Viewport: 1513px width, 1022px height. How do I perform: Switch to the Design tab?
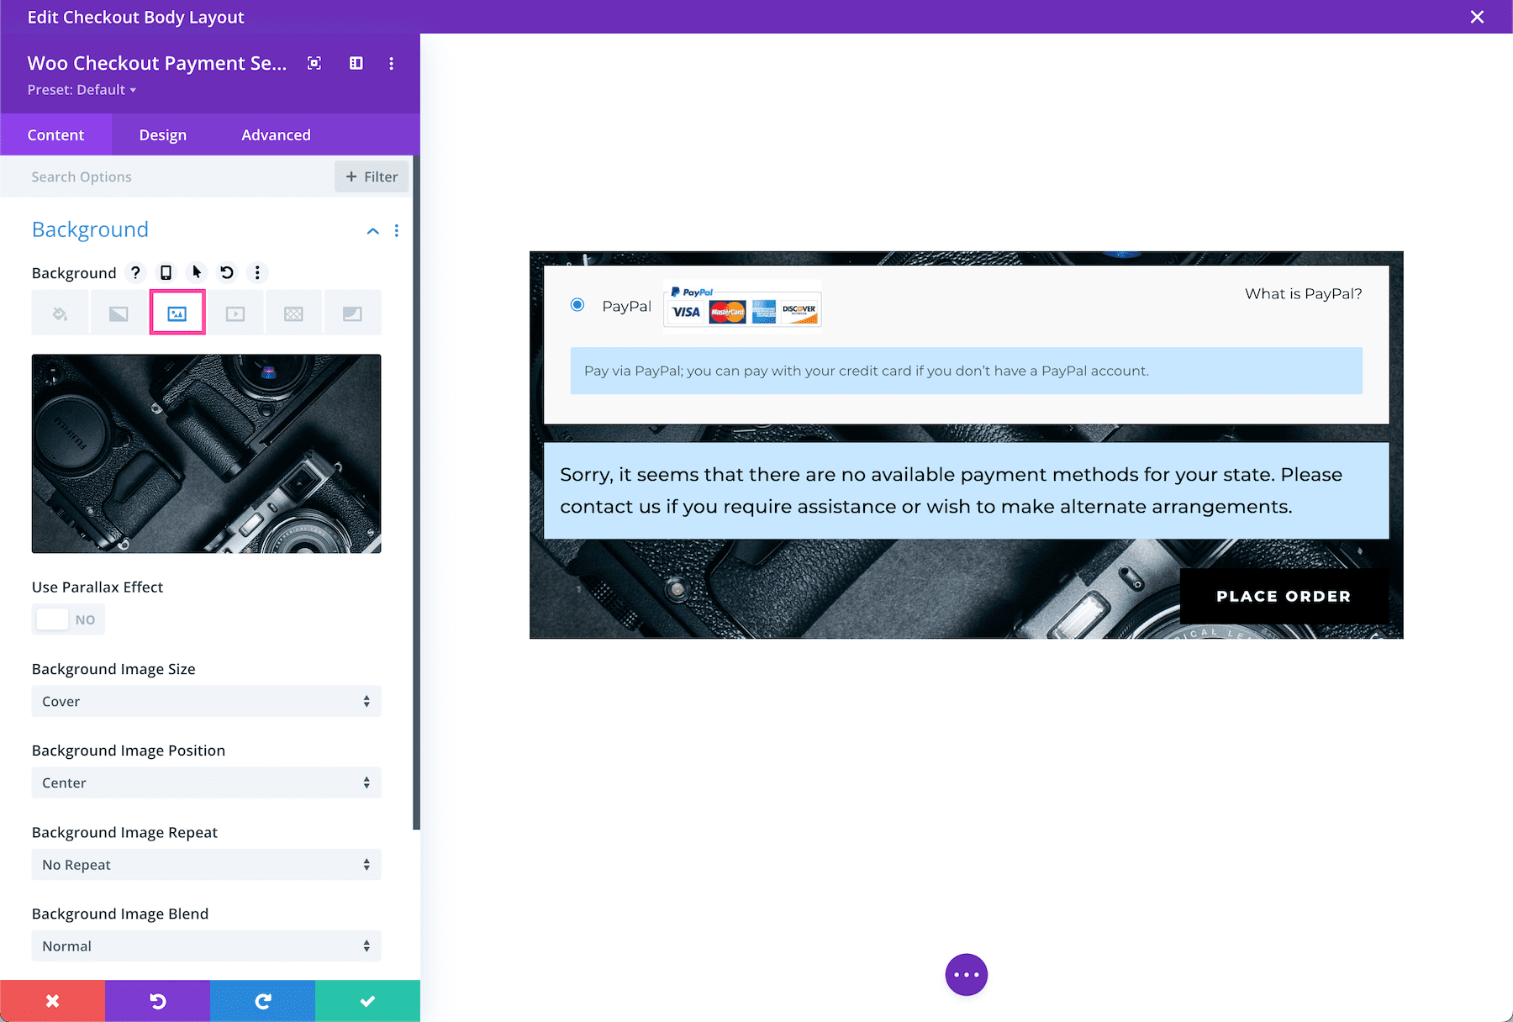pyautogui.click(x=162, y=134)
